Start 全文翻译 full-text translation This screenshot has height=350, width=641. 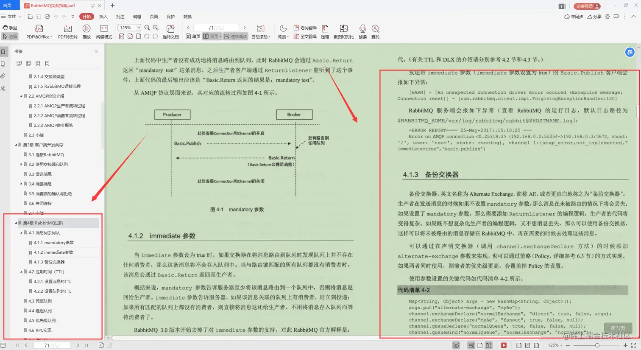tap(305, 36)
